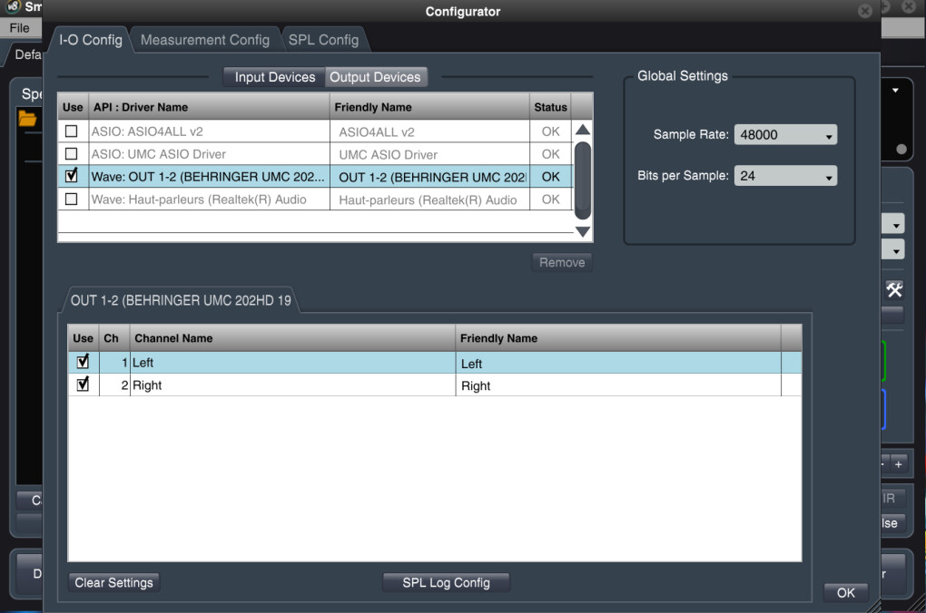Click the Right channel name cell
This screenshot has height=613, width=926.
click(x=293, y=384)
